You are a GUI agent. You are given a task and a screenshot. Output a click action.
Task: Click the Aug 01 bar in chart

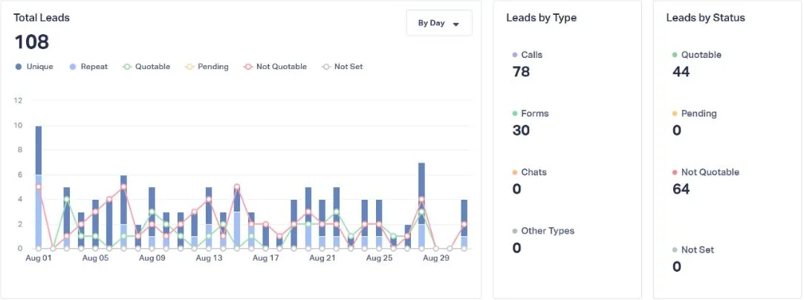[39, 187]
